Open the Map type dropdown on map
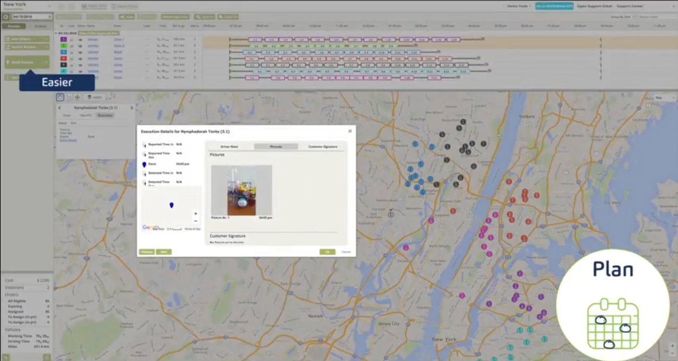678x361 pixels. (664, 98)
